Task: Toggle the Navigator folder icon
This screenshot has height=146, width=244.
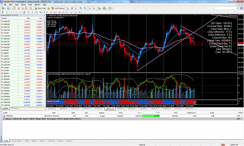Action: coord(23,8)
